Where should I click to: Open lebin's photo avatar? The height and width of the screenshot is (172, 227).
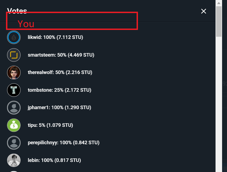[x=14, y=160]
